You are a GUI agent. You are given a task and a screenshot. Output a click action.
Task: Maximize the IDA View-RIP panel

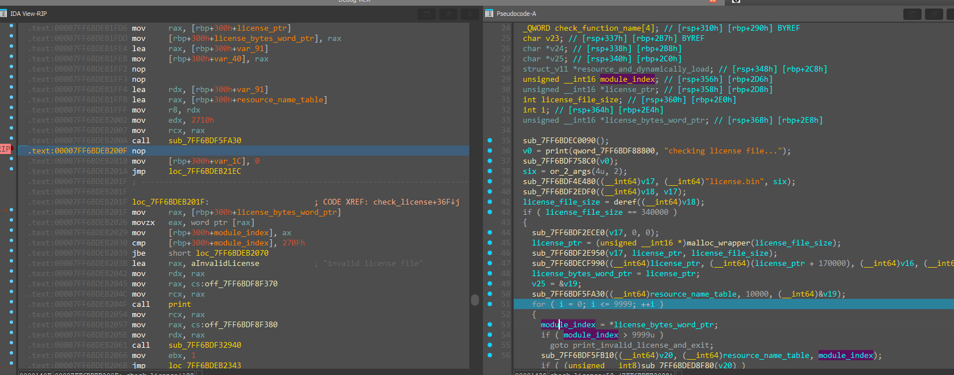click(427, 14)
